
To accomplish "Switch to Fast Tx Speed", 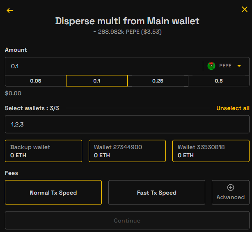I will tap(156, 193).
